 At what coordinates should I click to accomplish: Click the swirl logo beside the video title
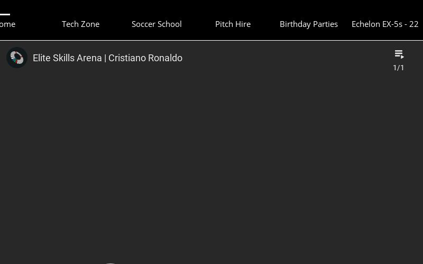[17, 58]
